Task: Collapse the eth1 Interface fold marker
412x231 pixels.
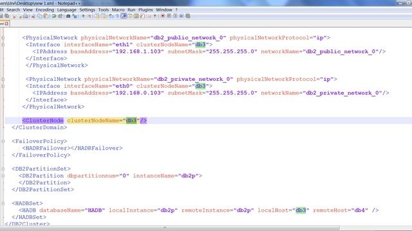Action: pos(3,44)
